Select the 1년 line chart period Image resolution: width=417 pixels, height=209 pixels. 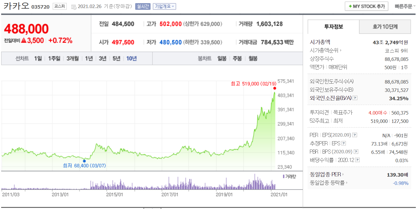click(89, 59)
